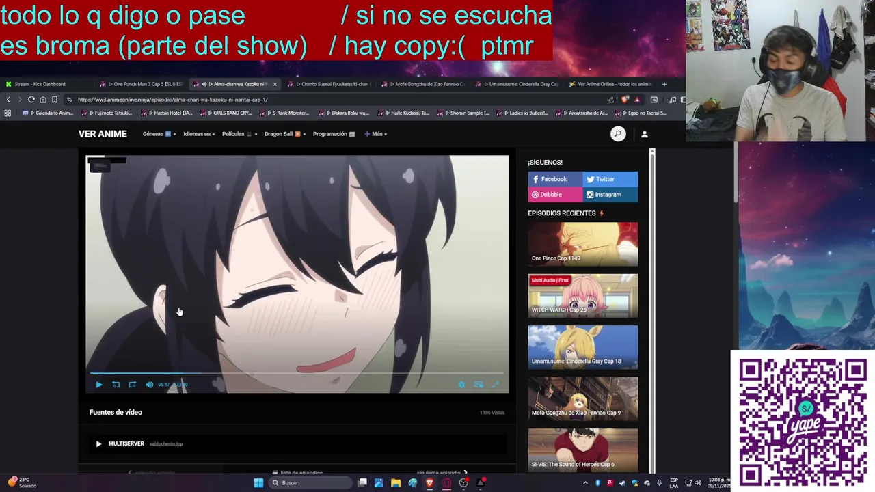Expand the Dragon Ball dropdown menu
This screenshot has height=492, width=875.
tap(285, 134)
